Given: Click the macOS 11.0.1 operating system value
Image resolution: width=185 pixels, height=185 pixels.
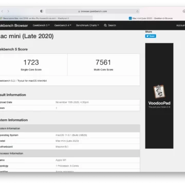Looking at the screenshot, I should 71,135.
